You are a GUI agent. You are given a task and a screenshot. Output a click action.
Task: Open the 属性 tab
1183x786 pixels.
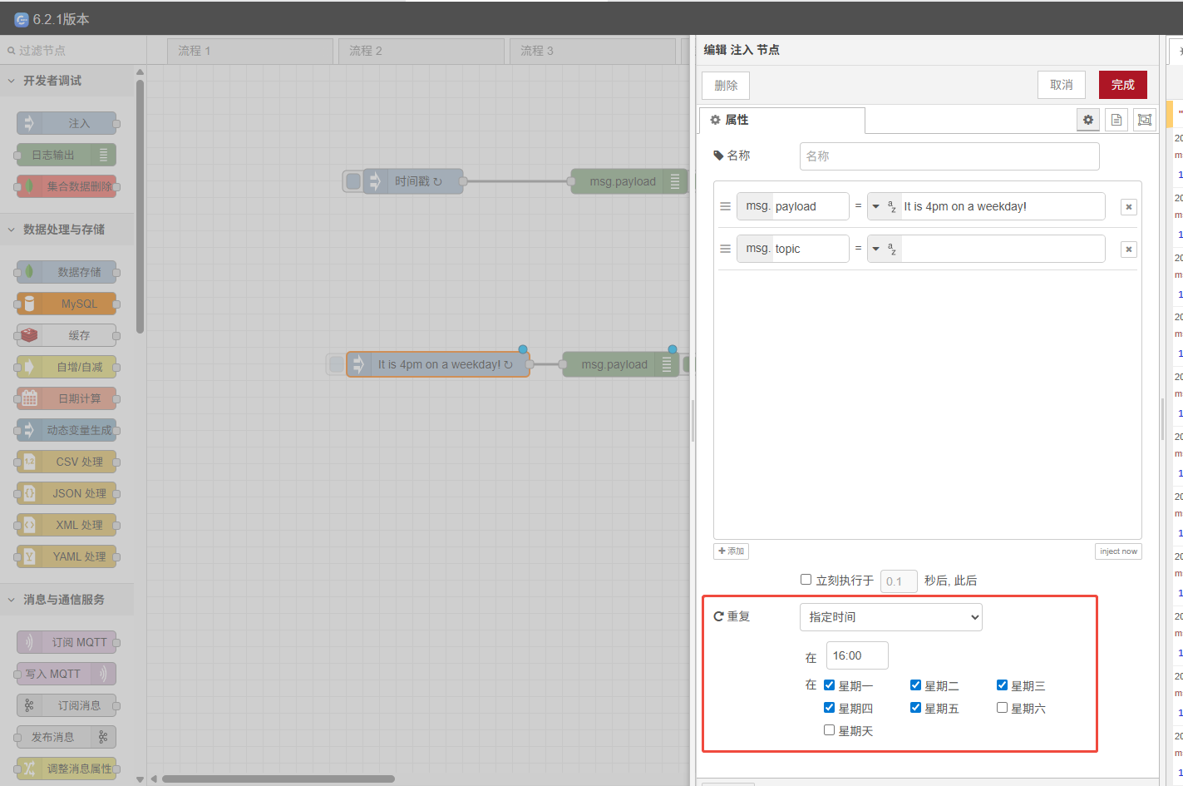click(781, 120)
